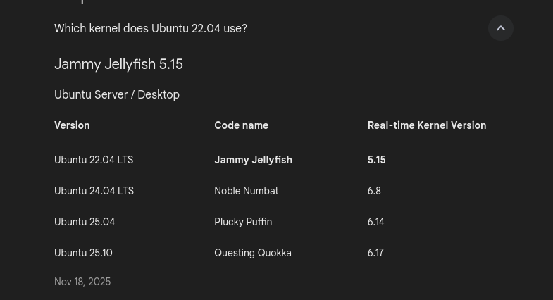Viewport: 553px width, 300px height.
Task: Collapse the Ubuntu 22.04 kernel answer chevron
Action: (x=501, y=28)
